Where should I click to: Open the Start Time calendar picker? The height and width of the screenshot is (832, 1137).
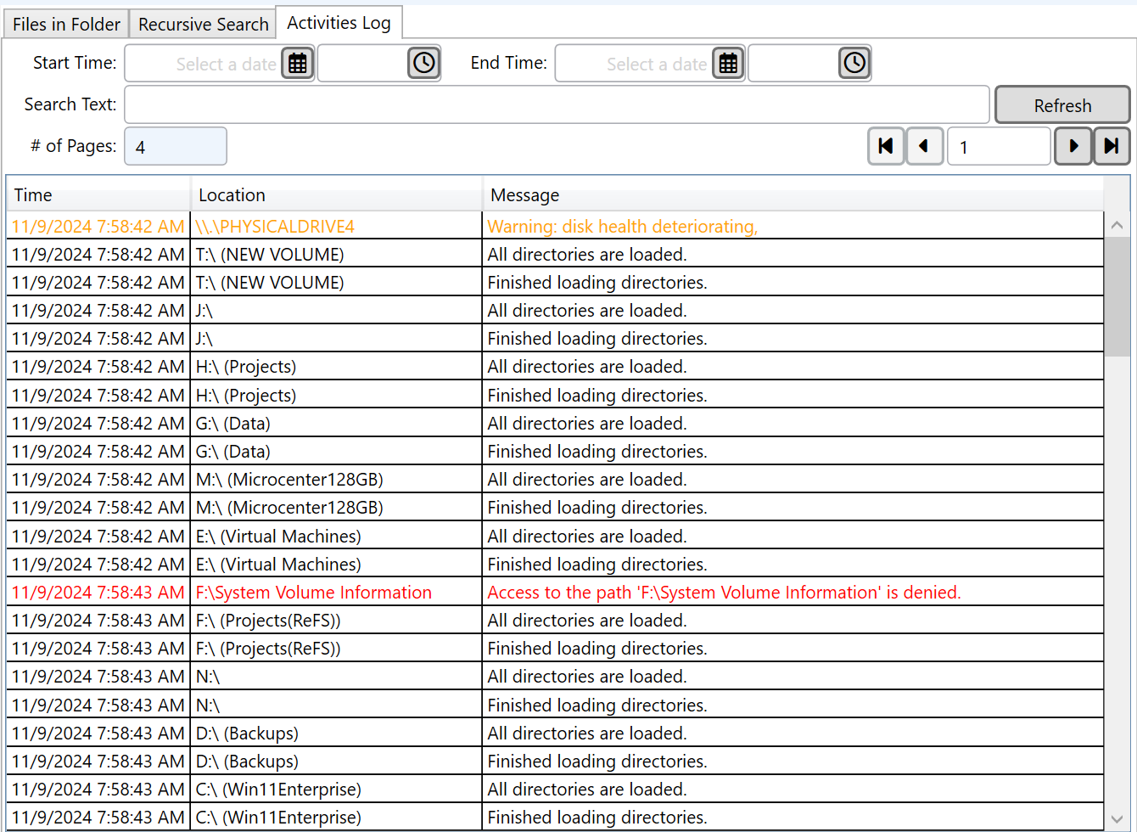click(x=297, y=63)
